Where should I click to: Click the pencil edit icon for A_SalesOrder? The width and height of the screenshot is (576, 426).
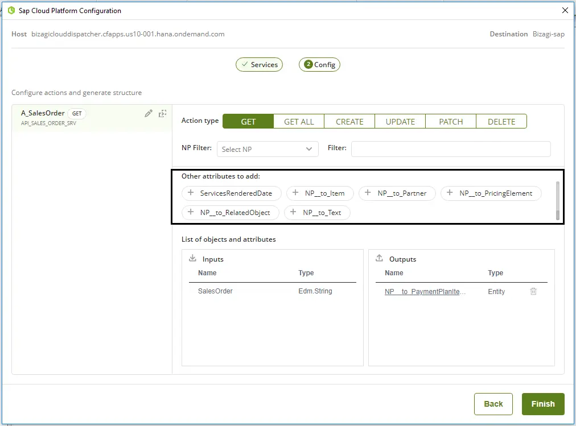click(x=149, y=113)
